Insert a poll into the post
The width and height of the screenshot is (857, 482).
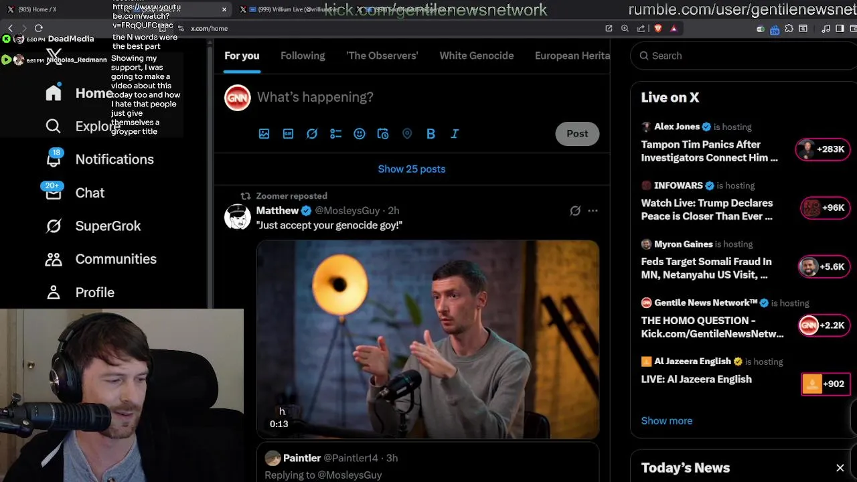(x=335, y=134)
